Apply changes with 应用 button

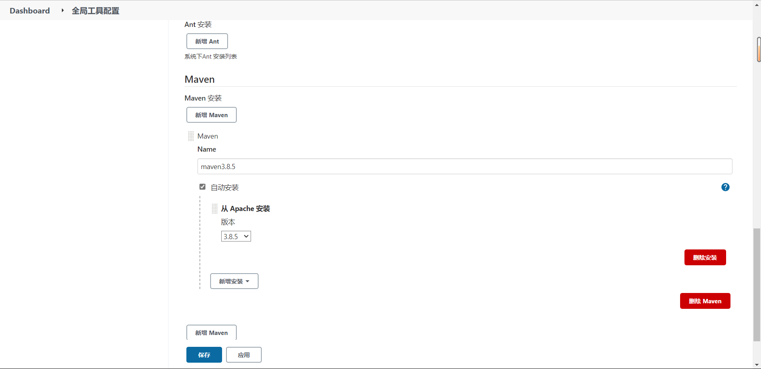[243, 355]
